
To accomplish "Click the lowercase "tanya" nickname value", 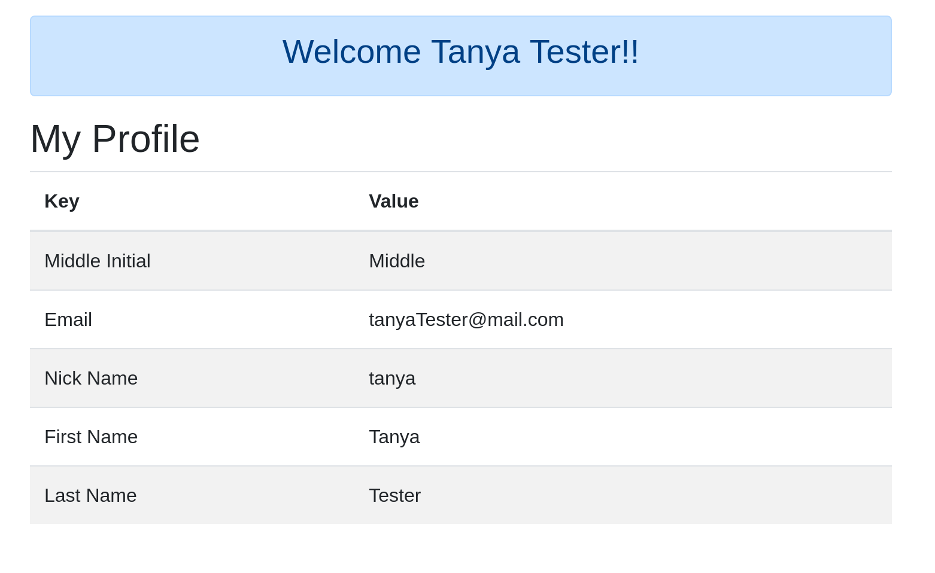I will pos(392,379).
